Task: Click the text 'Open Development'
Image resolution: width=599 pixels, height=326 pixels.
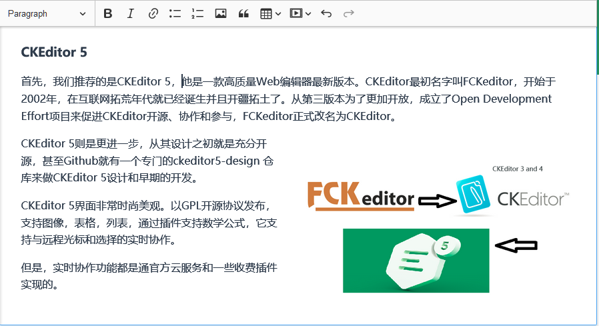Action: (x=502, y=99)
